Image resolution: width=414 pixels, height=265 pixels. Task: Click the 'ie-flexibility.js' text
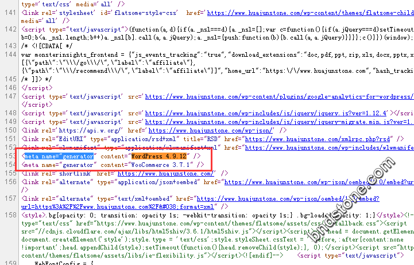click(x=168, y=255)
